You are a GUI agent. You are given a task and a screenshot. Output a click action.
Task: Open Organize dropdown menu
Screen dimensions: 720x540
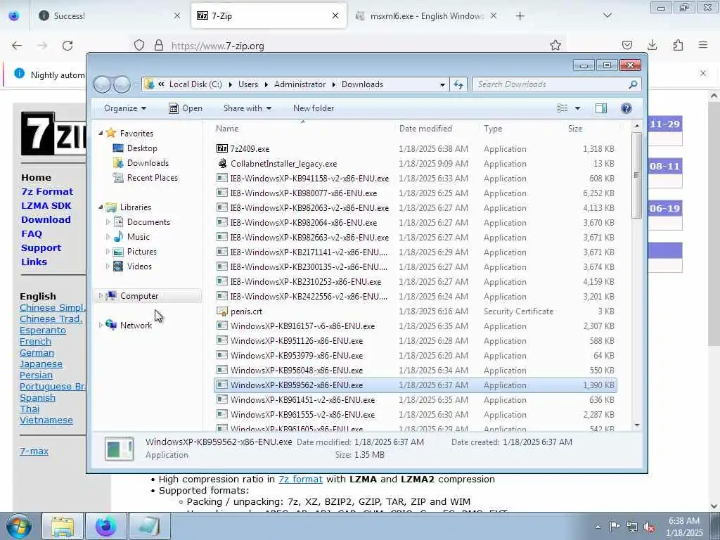(125, 108)
